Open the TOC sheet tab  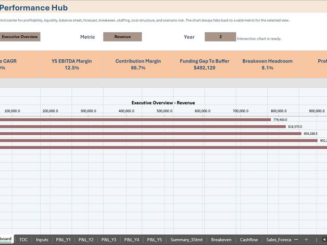coord(23,240)
